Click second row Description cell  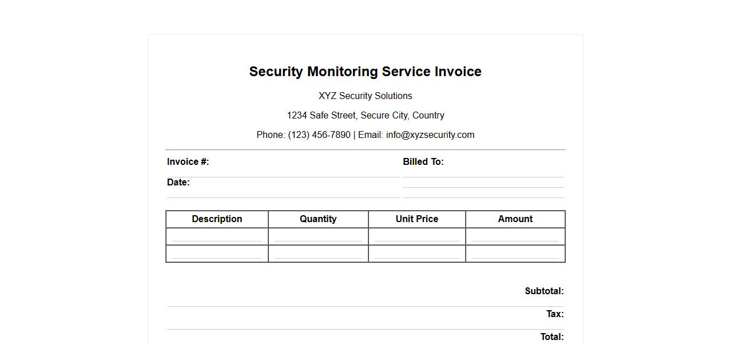217,253
